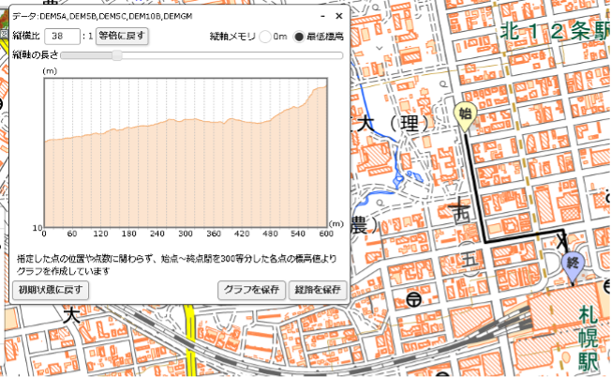Click the elevation profile graph area
The image size is (611, 377).
[186, 153]
